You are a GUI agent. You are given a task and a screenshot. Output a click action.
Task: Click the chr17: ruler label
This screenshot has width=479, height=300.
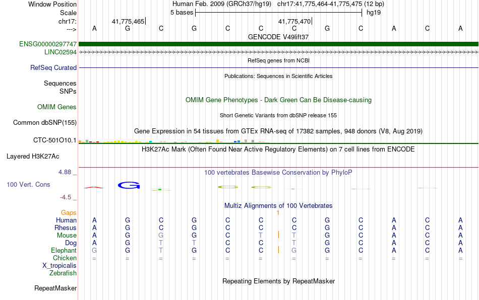click(x=67, y=21)
